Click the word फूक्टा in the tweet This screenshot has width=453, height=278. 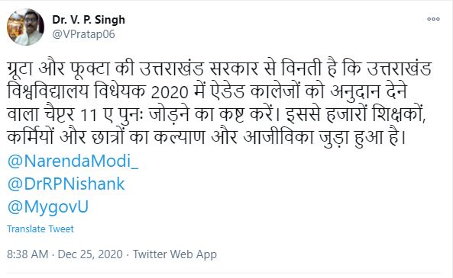pos(90,70)
